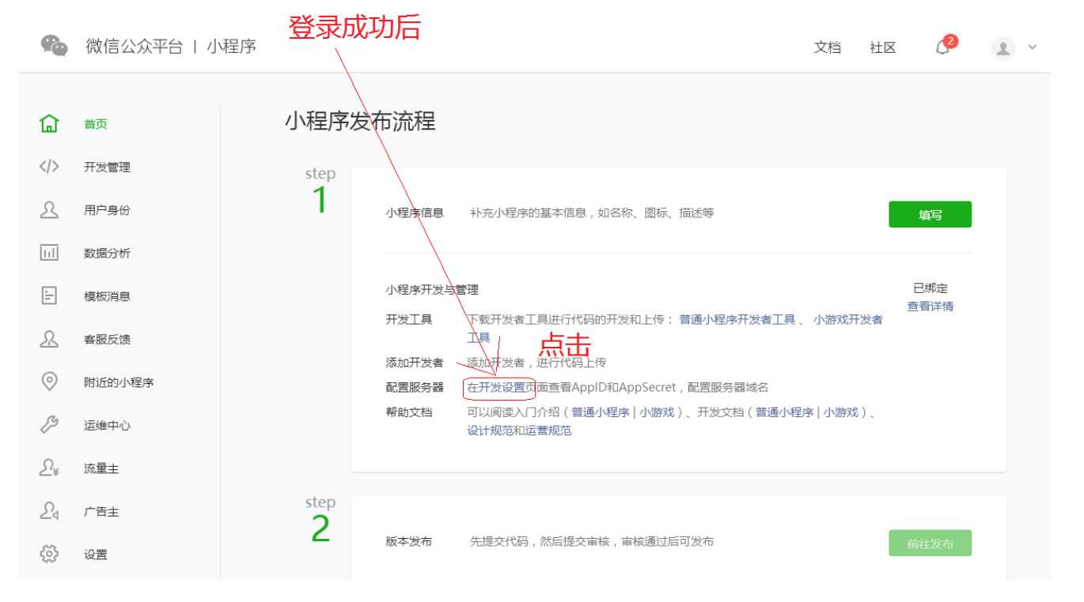Viewport: 1084px width, 602px height.
Task: Open the 查看详情 link under 已绑定
Action: tap(930, 307)
